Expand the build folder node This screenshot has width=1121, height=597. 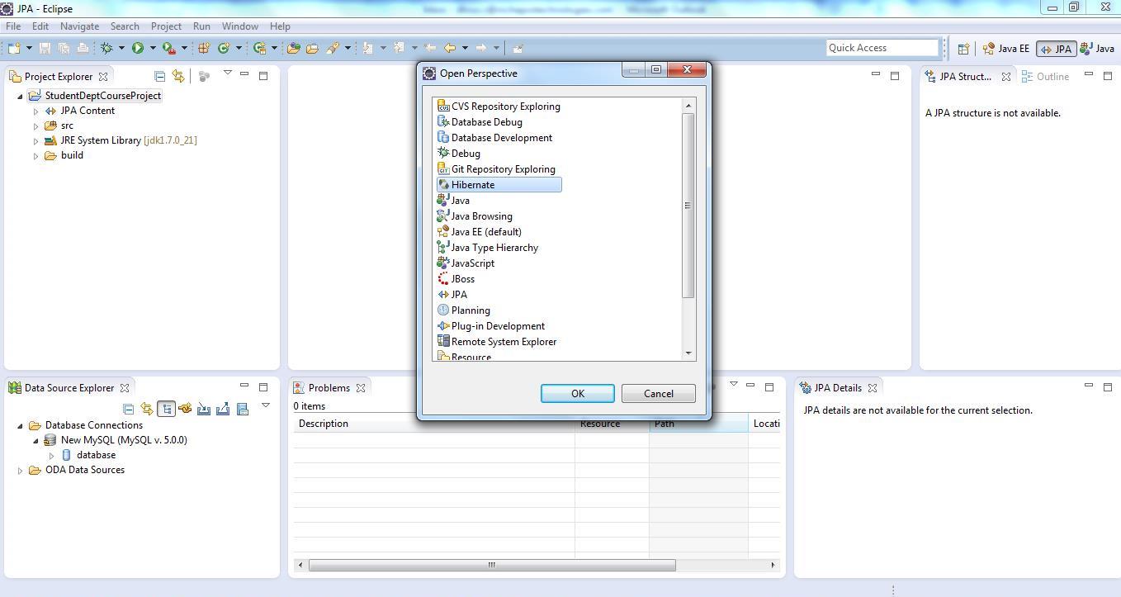35,155
